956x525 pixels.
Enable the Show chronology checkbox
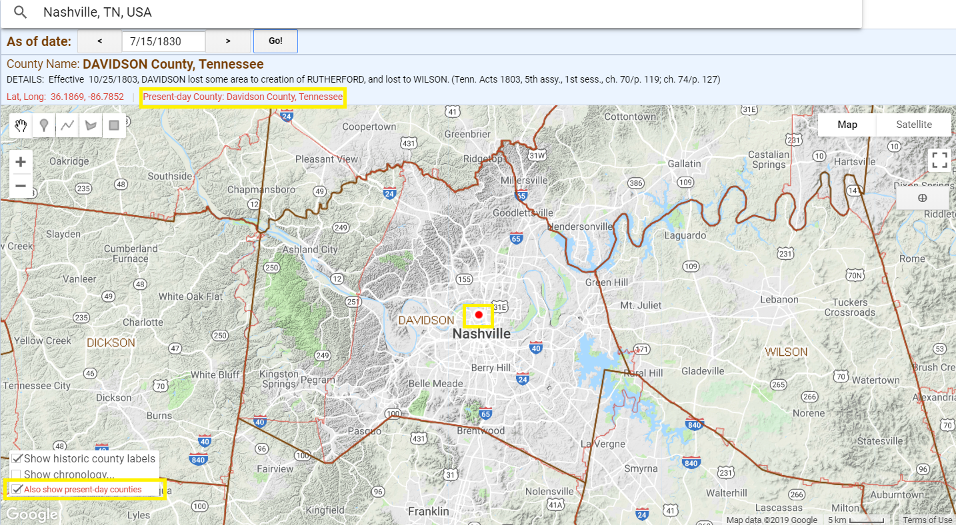[16, 474]
